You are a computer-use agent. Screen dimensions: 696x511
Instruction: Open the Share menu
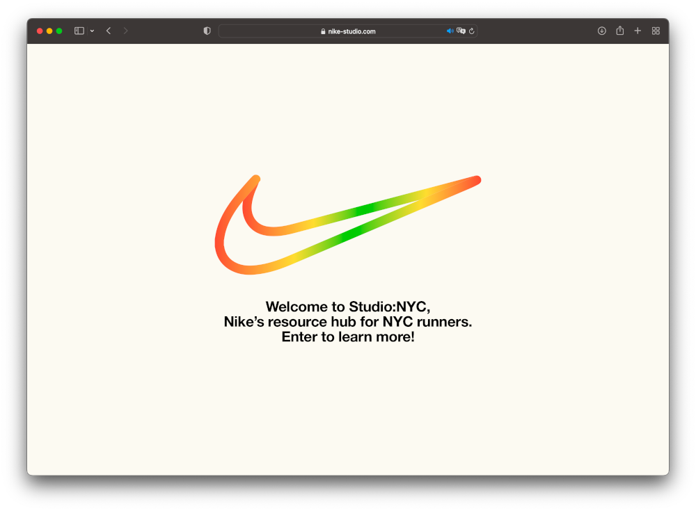[x=619, y=31]
